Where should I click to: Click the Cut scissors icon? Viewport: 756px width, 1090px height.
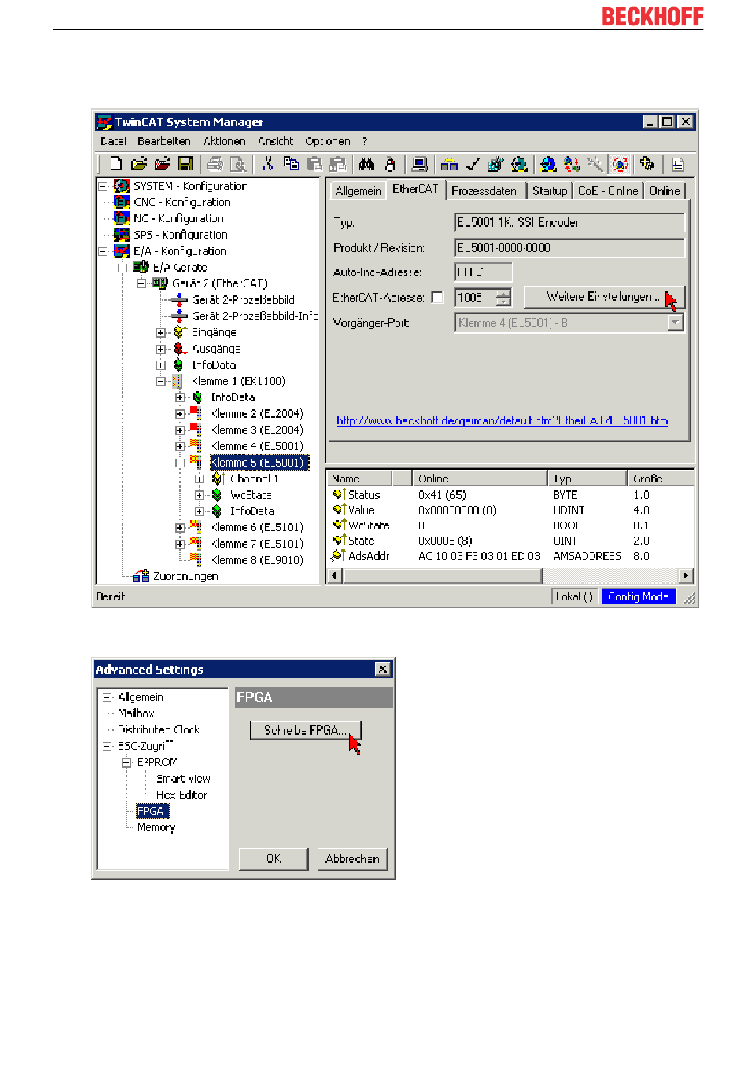click(268, 164)
